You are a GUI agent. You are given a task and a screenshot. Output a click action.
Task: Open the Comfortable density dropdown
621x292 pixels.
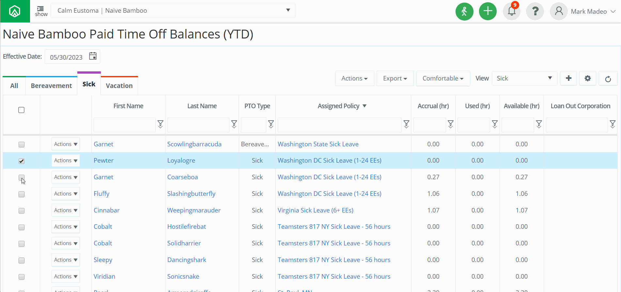[x=443, y=79]
